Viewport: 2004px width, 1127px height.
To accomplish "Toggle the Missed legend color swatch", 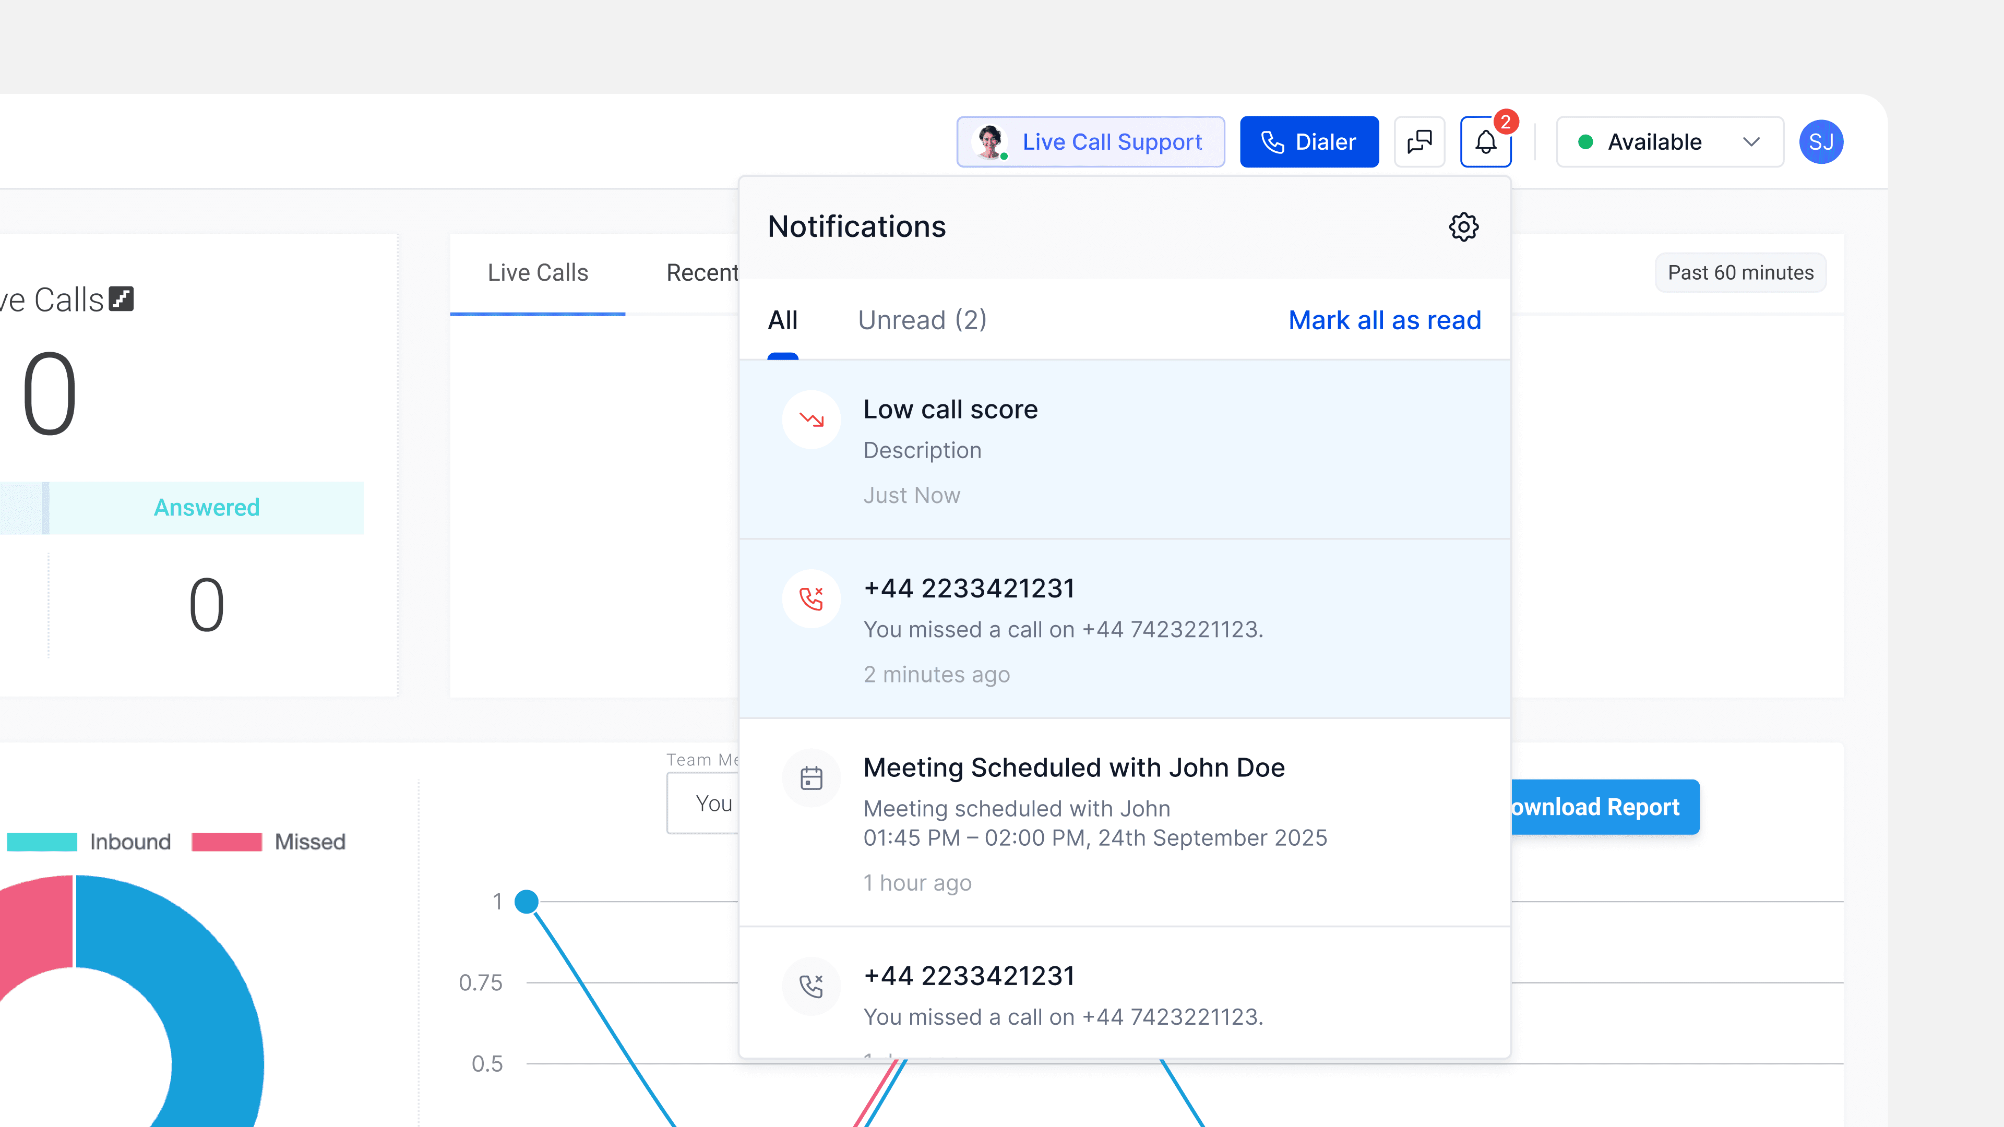I will [226, 842].
